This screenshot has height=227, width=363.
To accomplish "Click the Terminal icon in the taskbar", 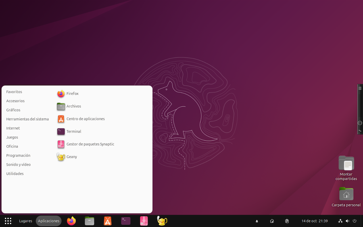I will pyautogui.click(x=126, y=221).
